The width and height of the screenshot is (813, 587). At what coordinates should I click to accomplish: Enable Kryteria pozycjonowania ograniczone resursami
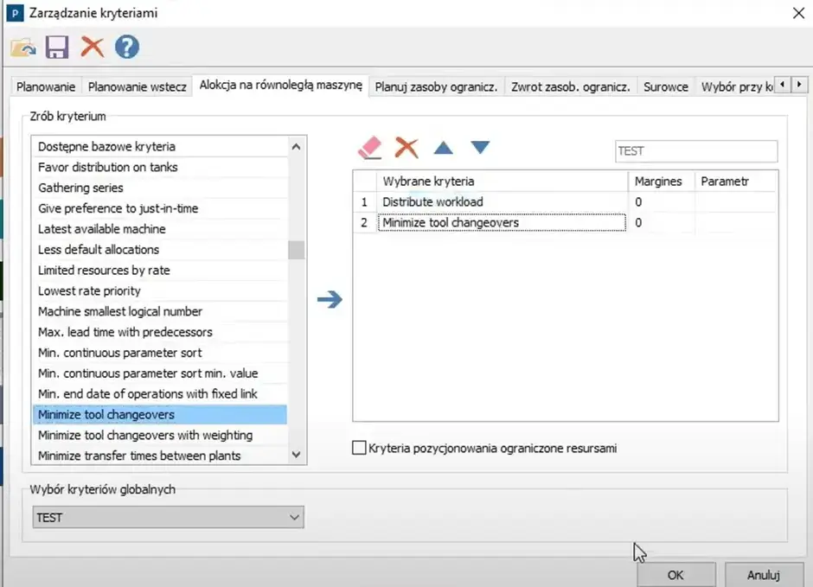359,448
